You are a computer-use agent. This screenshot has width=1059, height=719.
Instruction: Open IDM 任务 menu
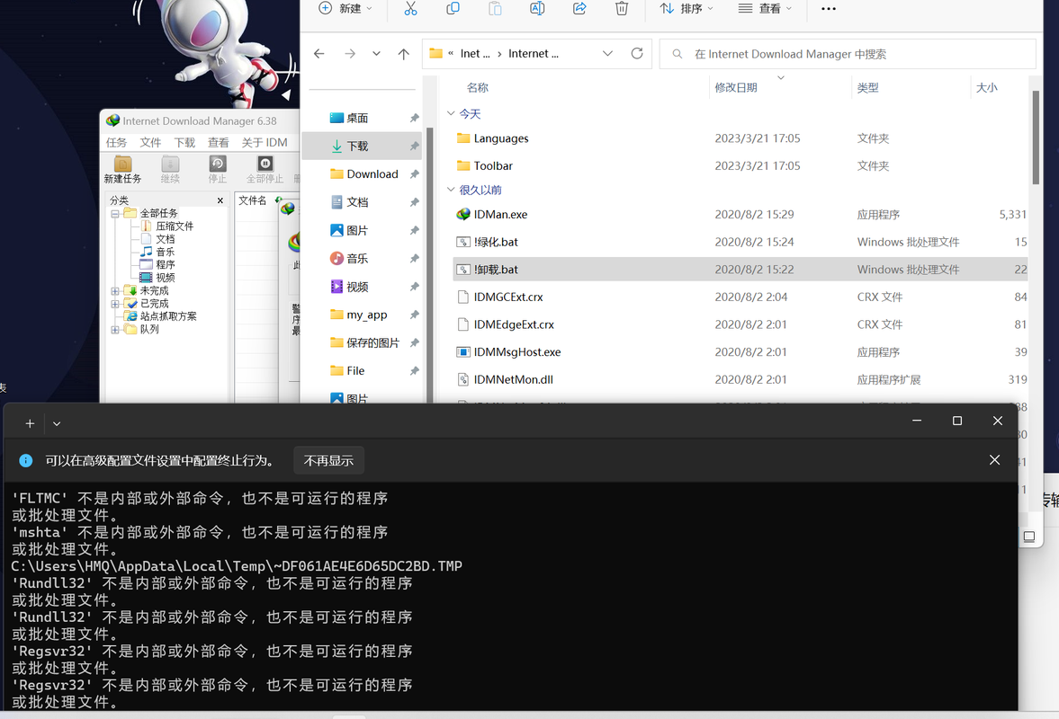116,142
